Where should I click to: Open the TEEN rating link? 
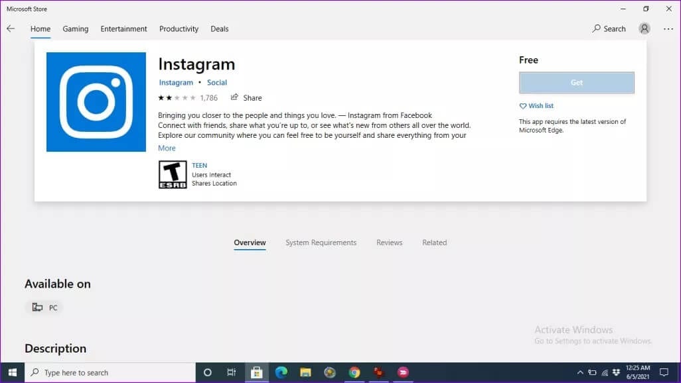(199, 165)
